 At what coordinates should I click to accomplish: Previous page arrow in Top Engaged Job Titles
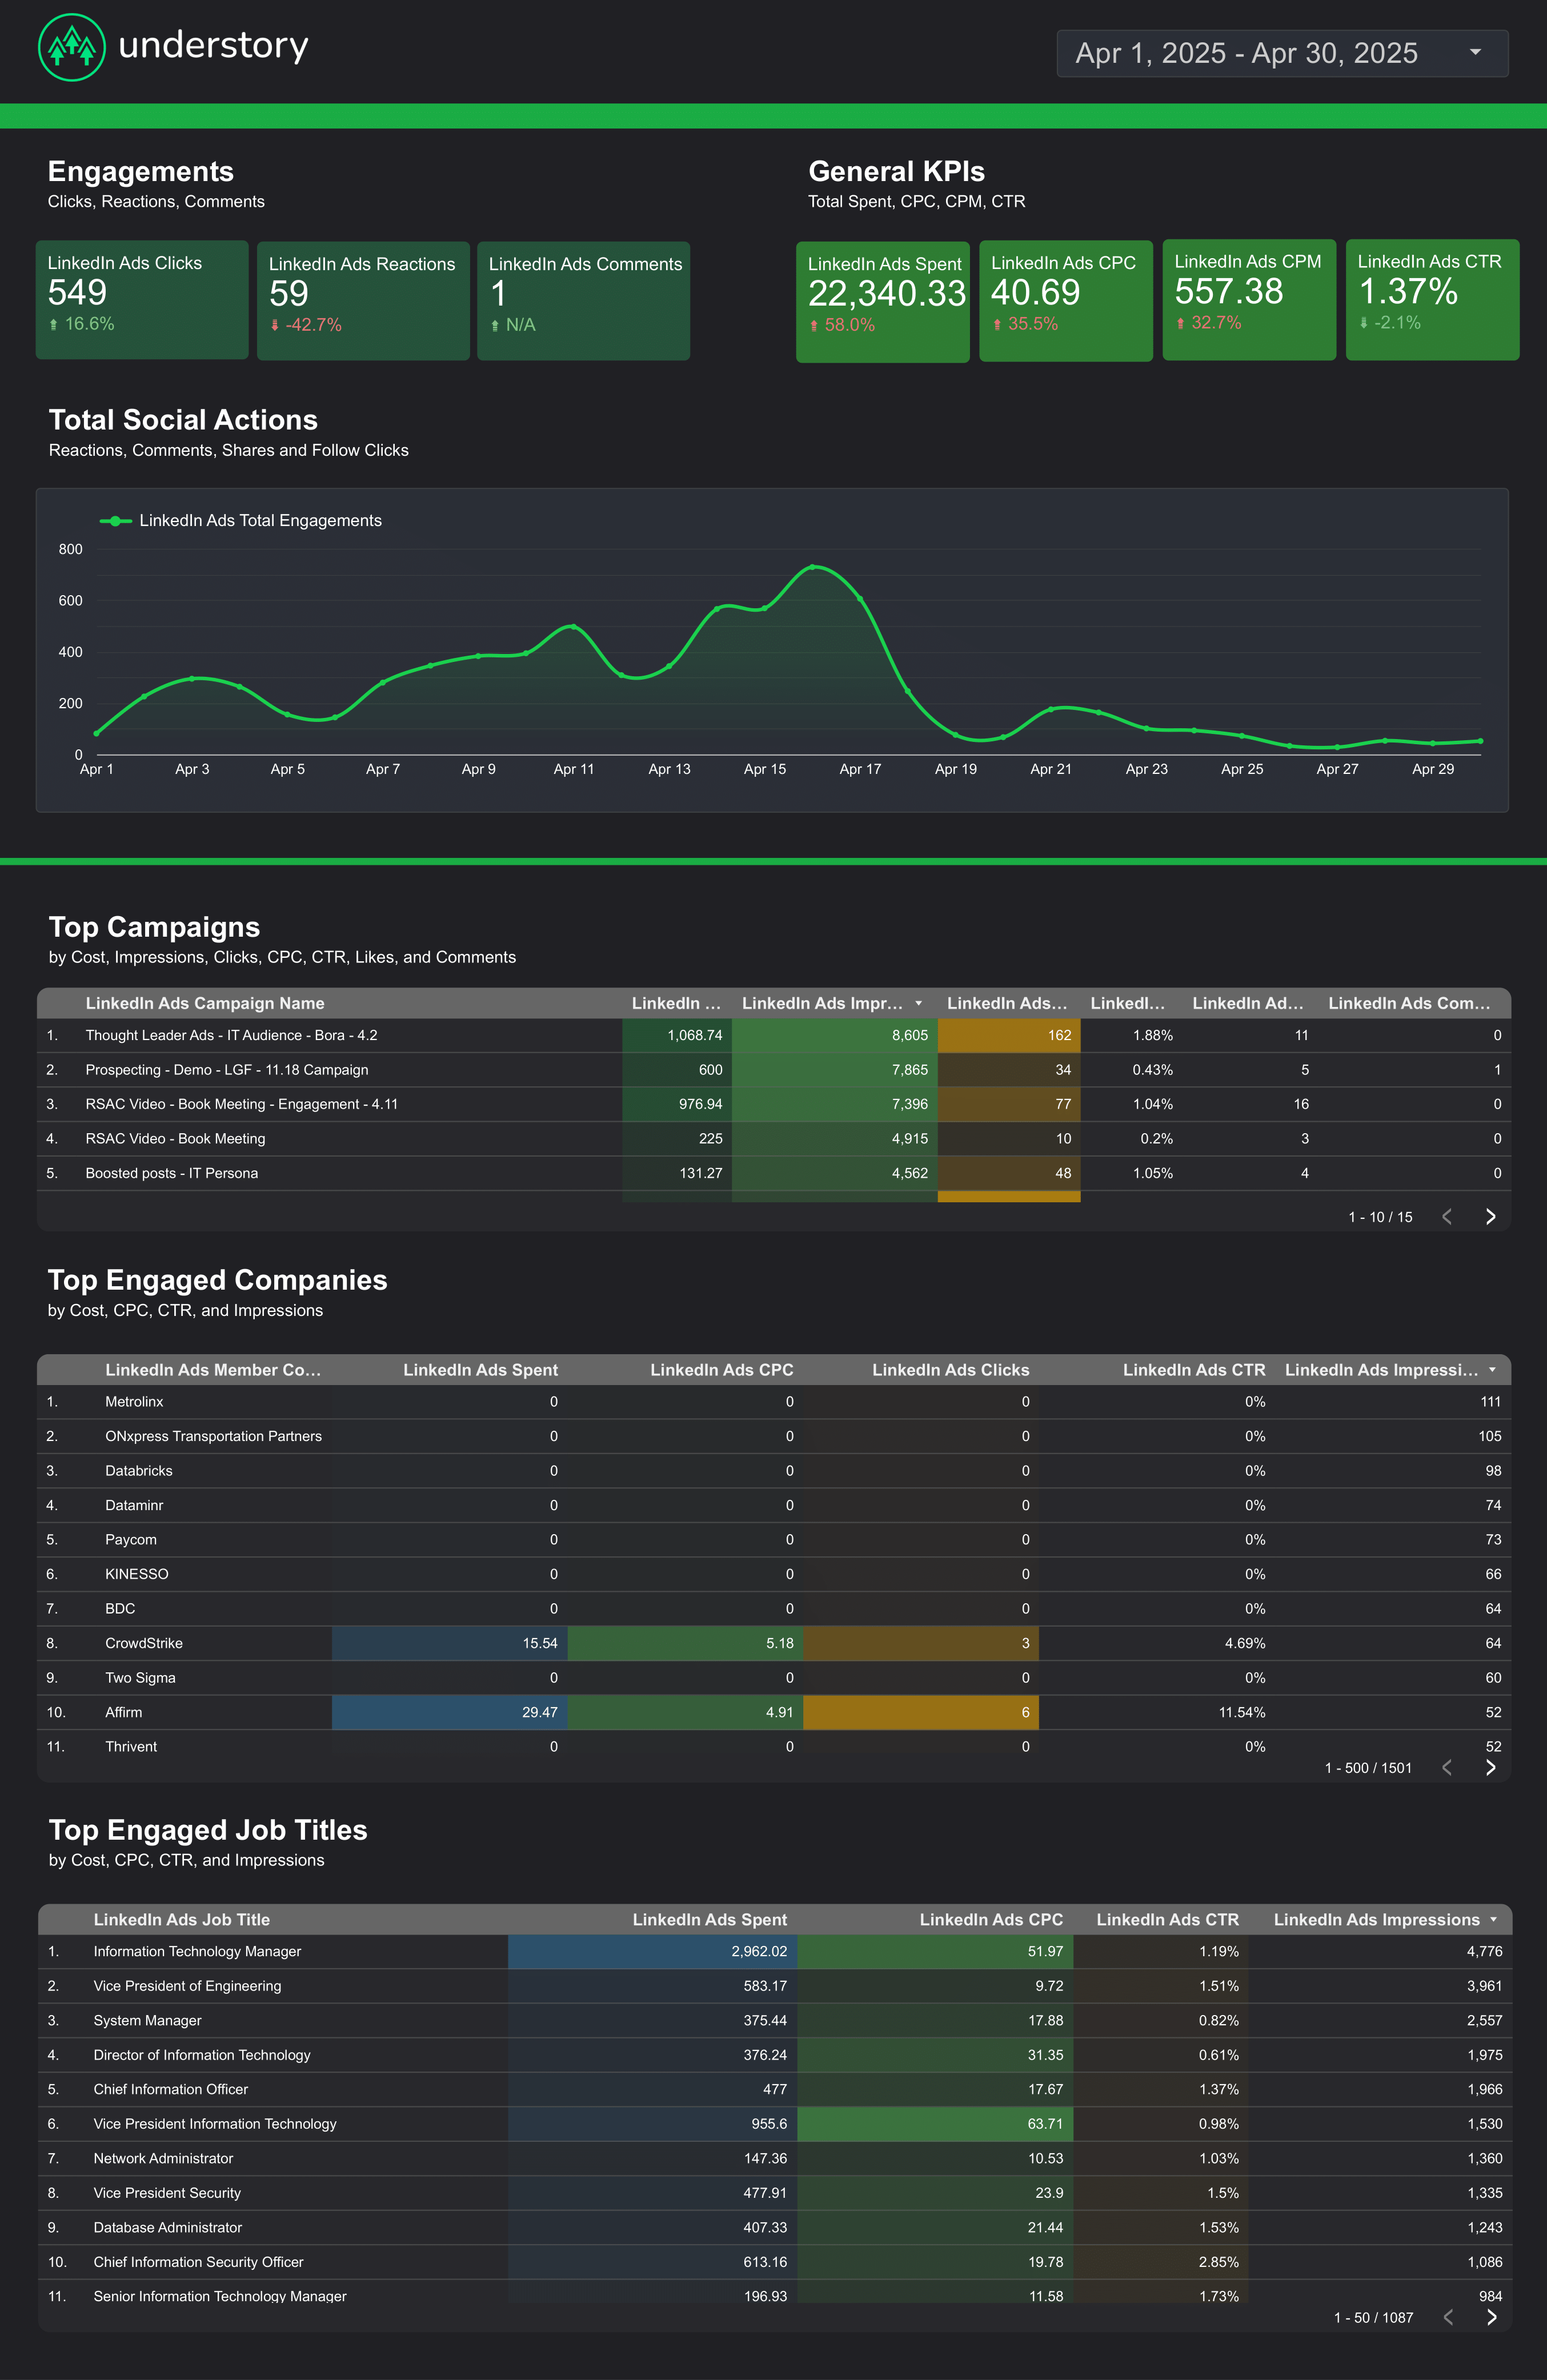click(1447, 2317)
